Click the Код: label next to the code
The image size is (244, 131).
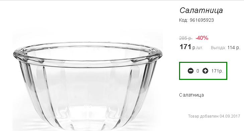click(183, 20)
